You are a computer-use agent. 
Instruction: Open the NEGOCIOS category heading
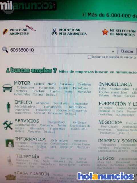tap(110, 122)
